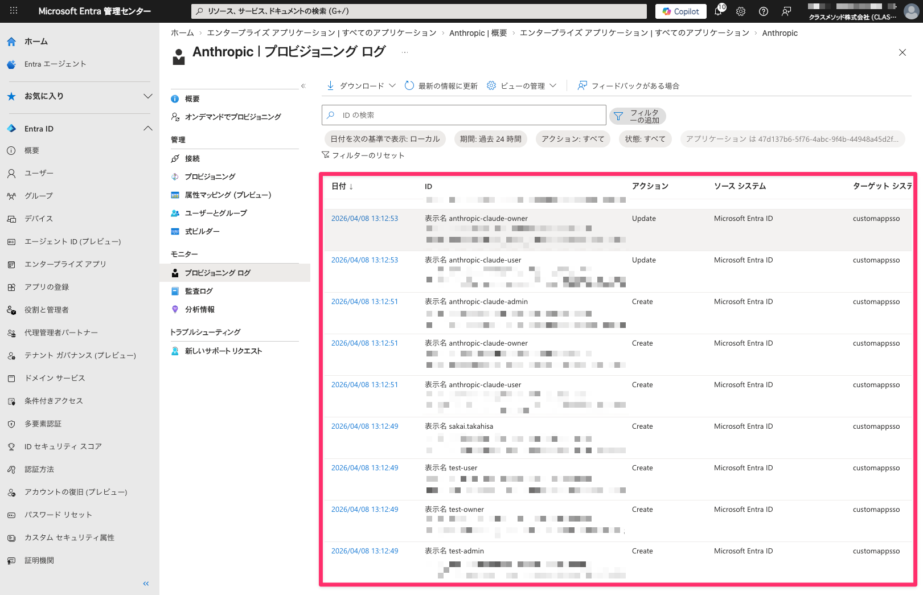Close the プロビジョニング ログ blade
Screen dimensions: 923x595
pos(903,52)
